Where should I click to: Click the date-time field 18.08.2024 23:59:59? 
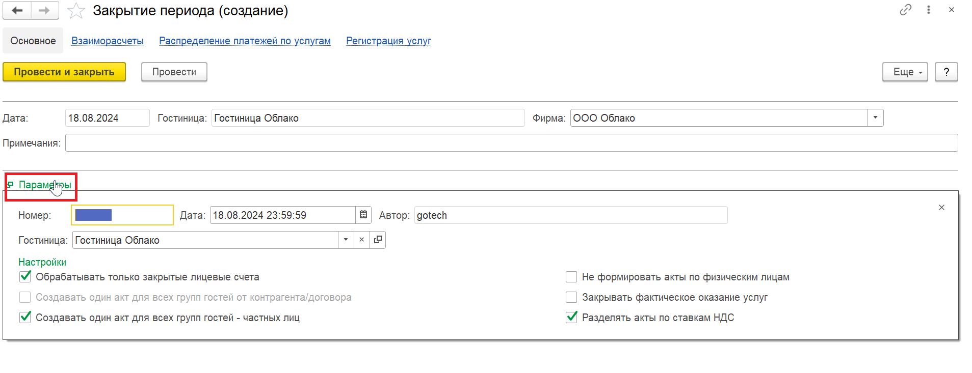282,215
